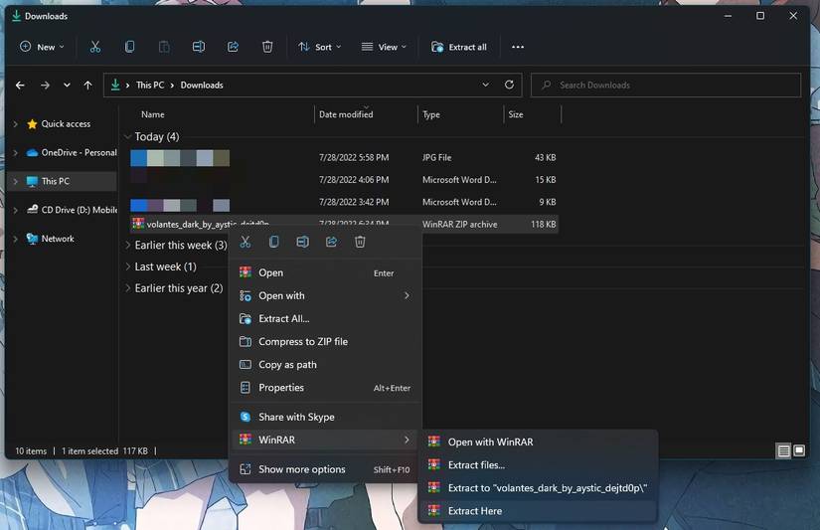Click the Delete trash icon in the toolbar

coord(267,47)
